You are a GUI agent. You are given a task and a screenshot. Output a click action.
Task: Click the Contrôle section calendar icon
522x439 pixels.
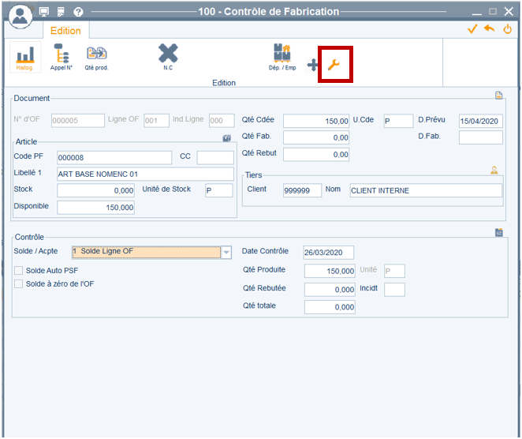498,232
